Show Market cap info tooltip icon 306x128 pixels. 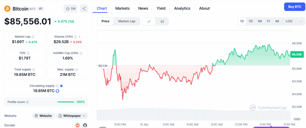pos(33,37)
